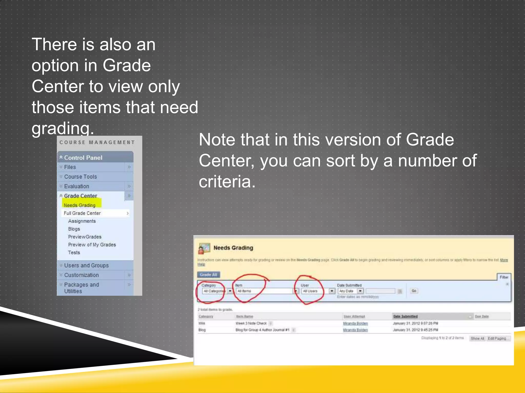This screenshot has height=393, width=525.
Task: Expand the Evaluation section
Action: [x=61, y=186]
